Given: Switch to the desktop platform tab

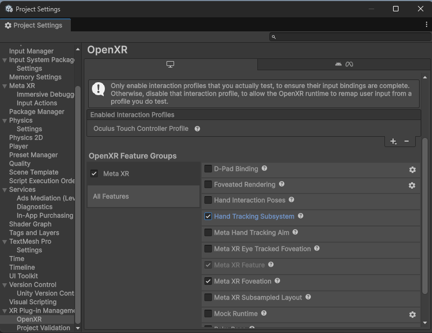Looking at the screenshot, I should (x=170, y=64).
